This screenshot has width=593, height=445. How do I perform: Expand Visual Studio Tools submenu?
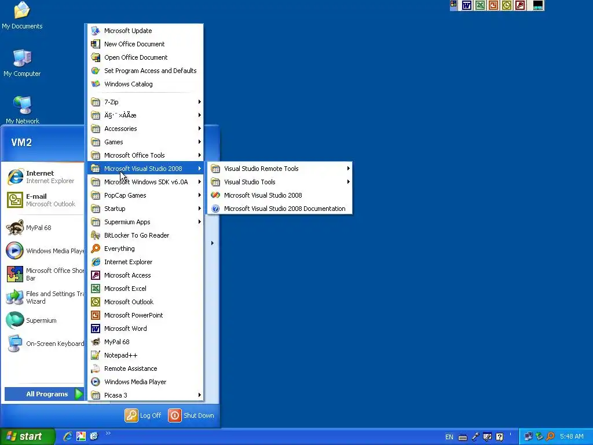click(x=280, y=182)
